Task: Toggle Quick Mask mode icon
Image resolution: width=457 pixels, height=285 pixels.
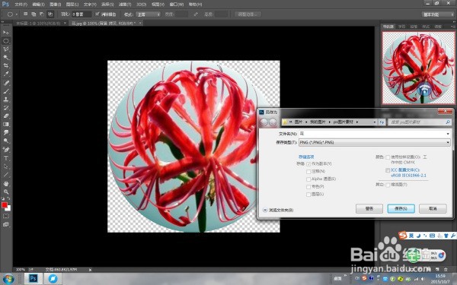Action: point(6,216)
